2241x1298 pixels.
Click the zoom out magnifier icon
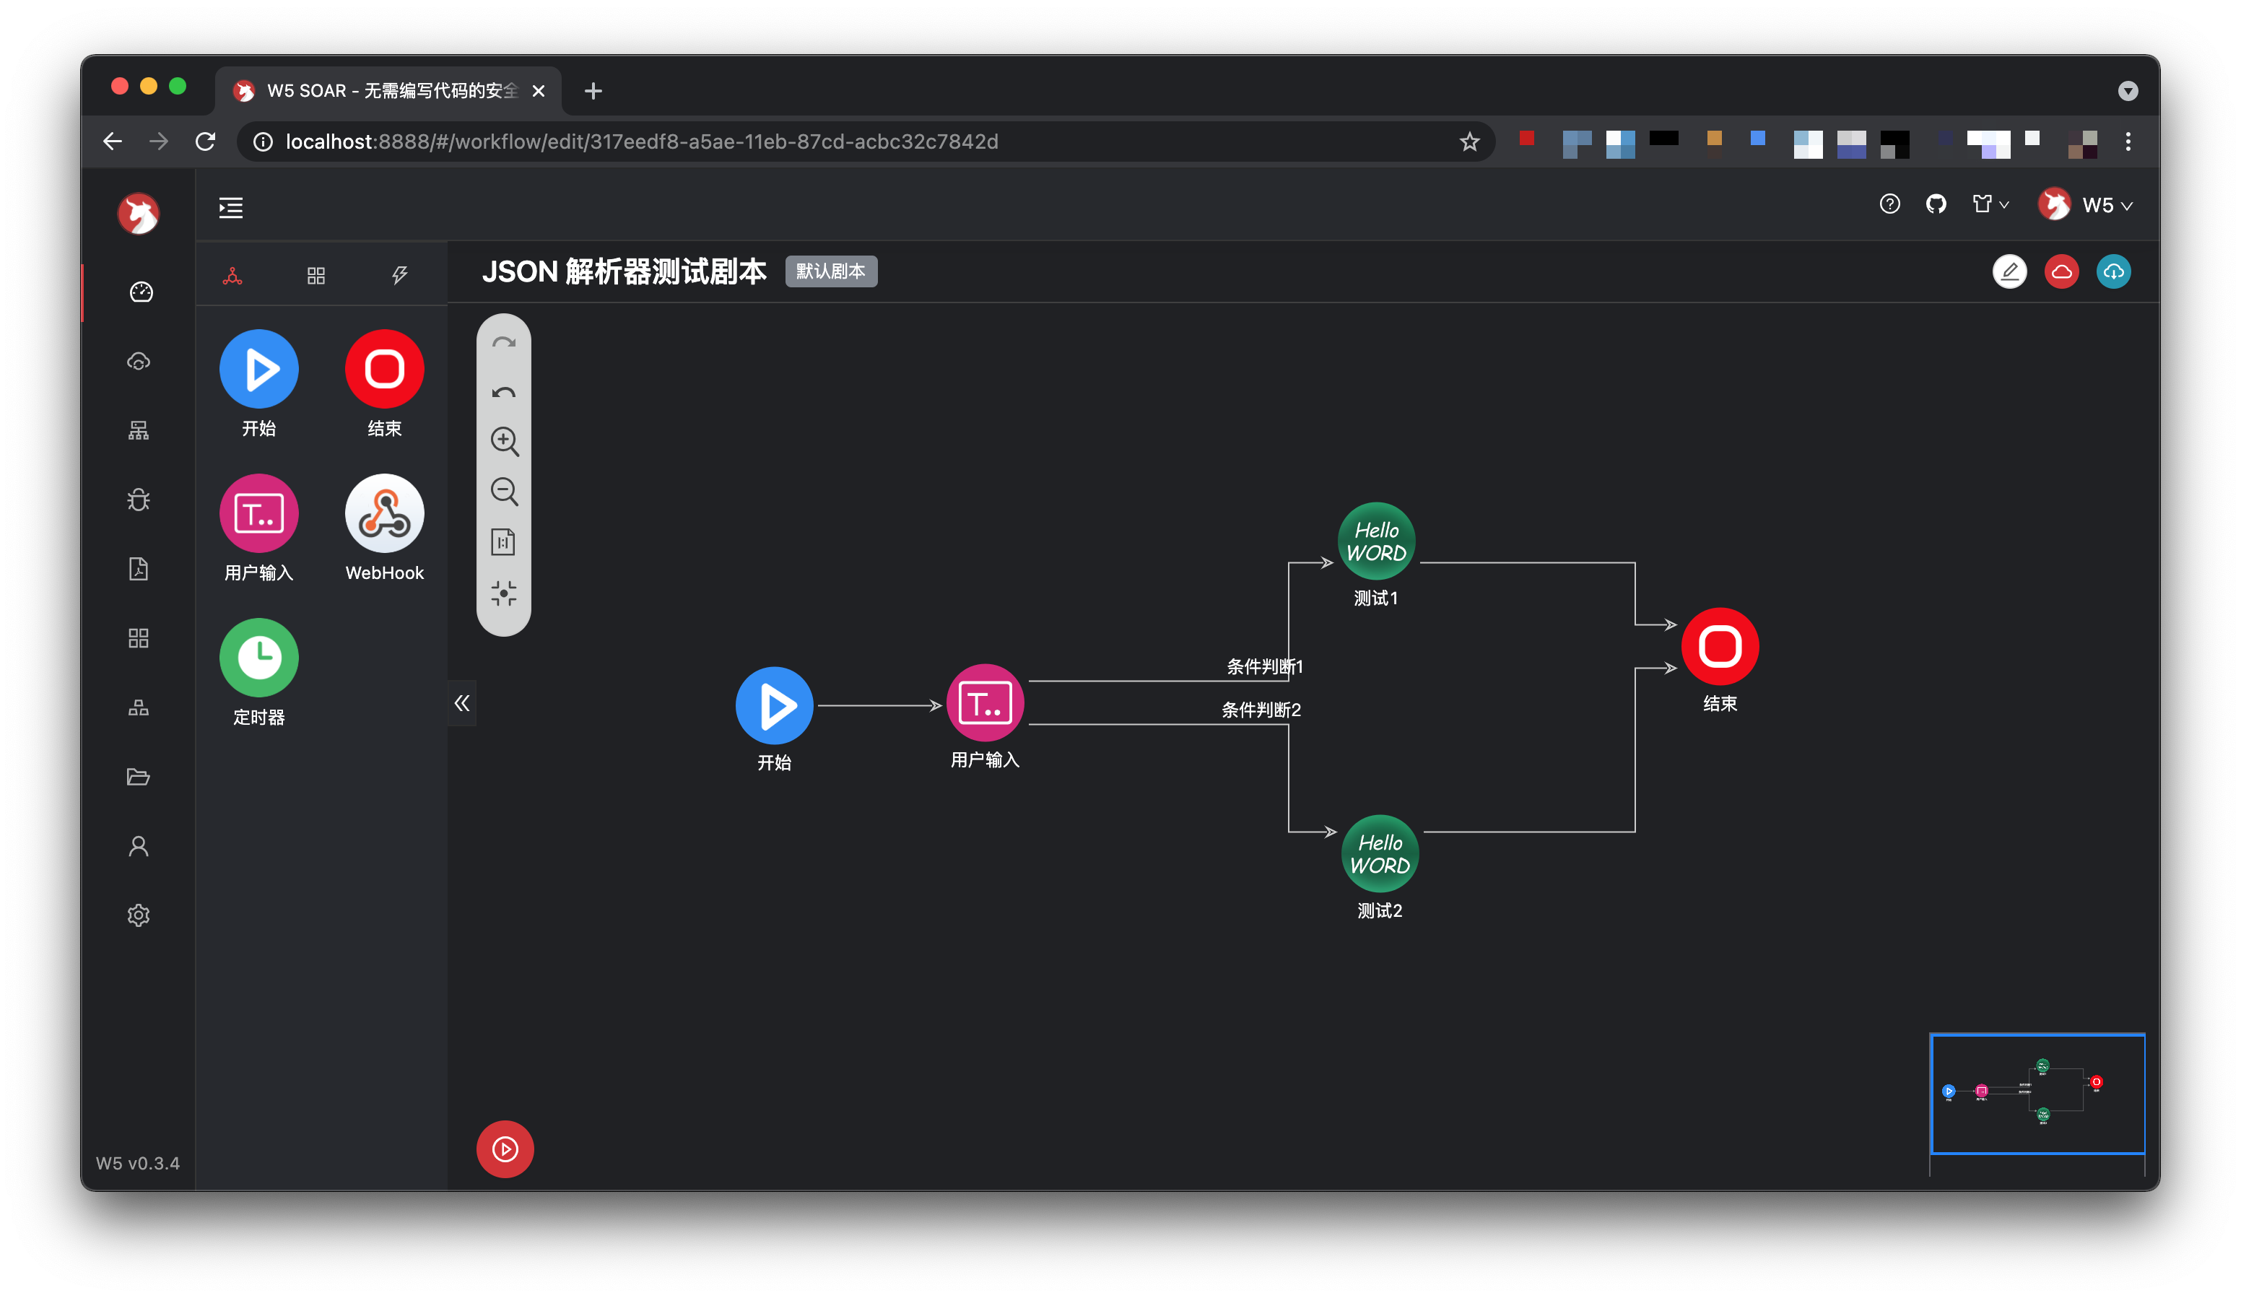[504, 491]
